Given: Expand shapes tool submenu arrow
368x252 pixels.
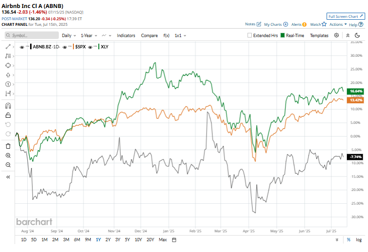Looking at the screenshot, I should point(13,66).
